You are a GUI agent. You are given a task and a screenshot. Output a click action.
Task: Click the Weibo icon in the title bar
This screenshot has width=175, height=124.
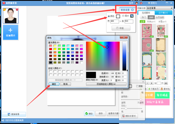point(141,3)
